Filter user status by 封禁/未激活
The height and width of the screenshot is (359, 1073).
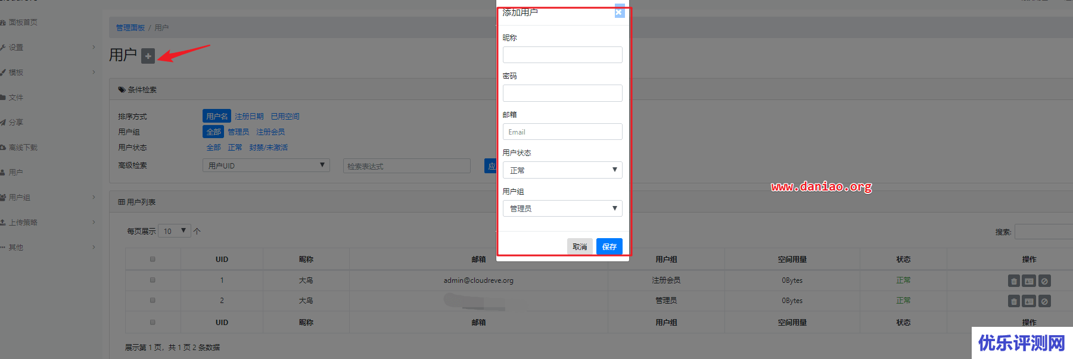point(269,147)
